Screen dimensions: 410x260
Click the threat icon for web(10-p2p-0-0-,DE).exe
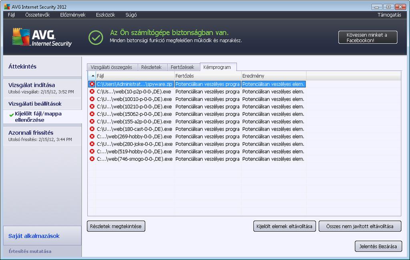(x=92, y=92)
